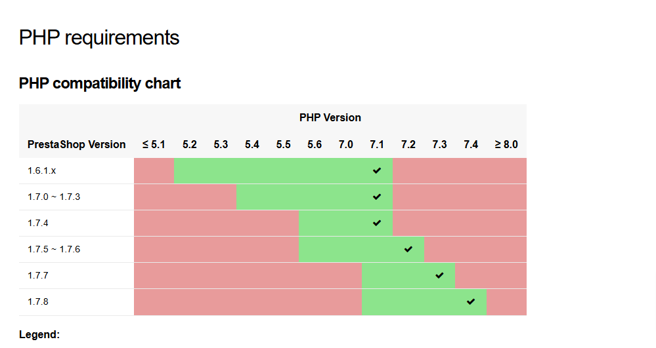Viewport: 656px width, 348px height.
Task: Click the checkmark in the 1.7.0 ~ 1.7.3 row
Action: click(377, 197)
